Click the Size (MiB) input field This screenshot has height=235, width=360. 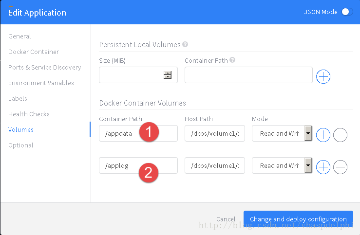pos(138,75)
